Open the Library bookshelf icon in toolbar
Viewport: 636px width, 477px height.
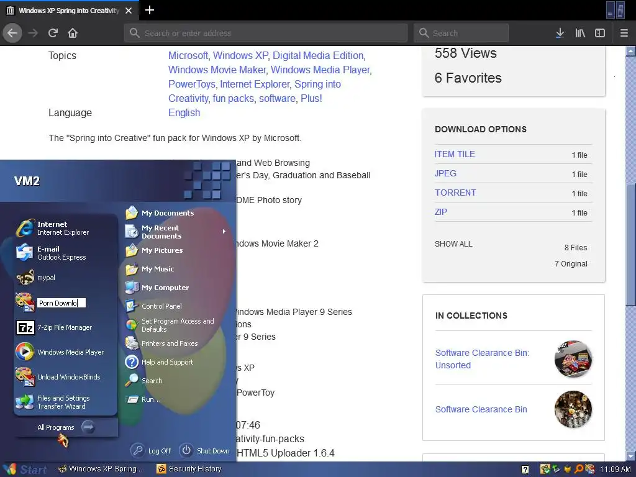(x=580, y=33)
